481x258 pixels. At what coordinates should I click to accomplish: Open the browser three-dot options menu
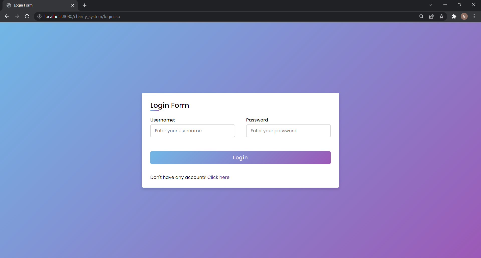[474, 16]
